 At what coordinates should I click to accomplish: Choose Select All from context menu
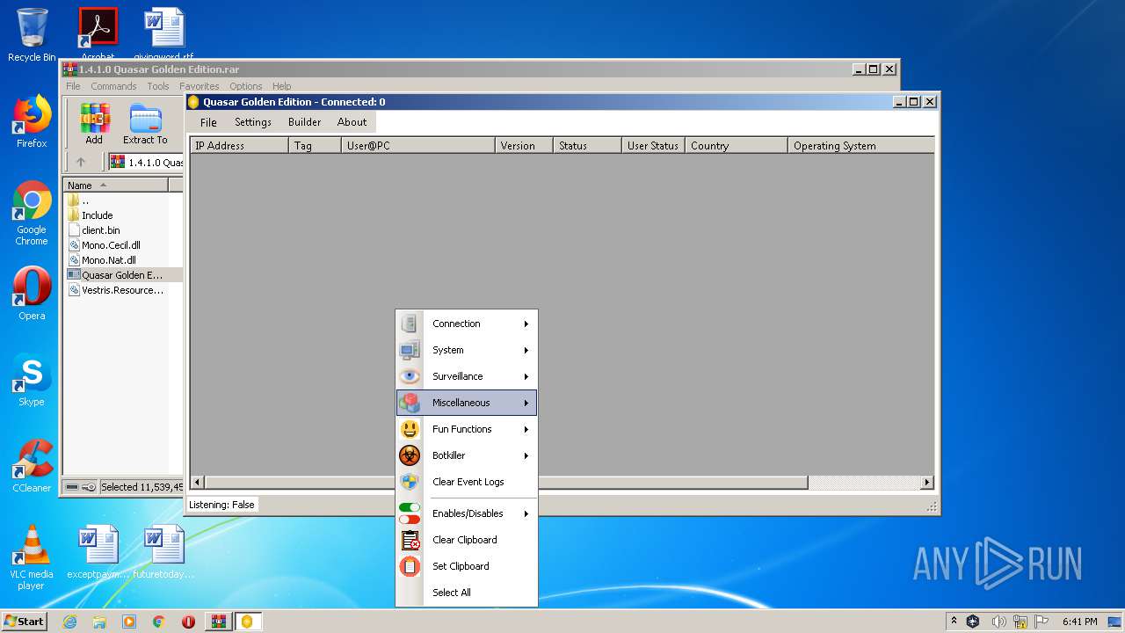point(467,593)
